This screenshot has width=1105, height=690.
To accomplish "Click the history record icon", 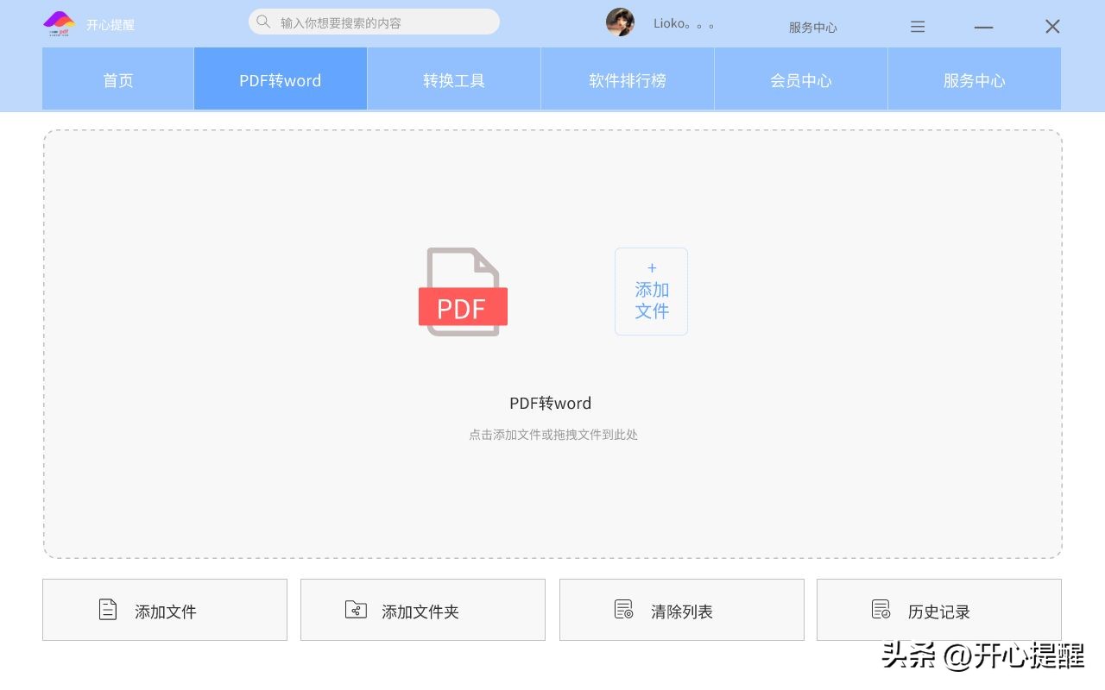I will pyautogui.click(x=881, y=609).
